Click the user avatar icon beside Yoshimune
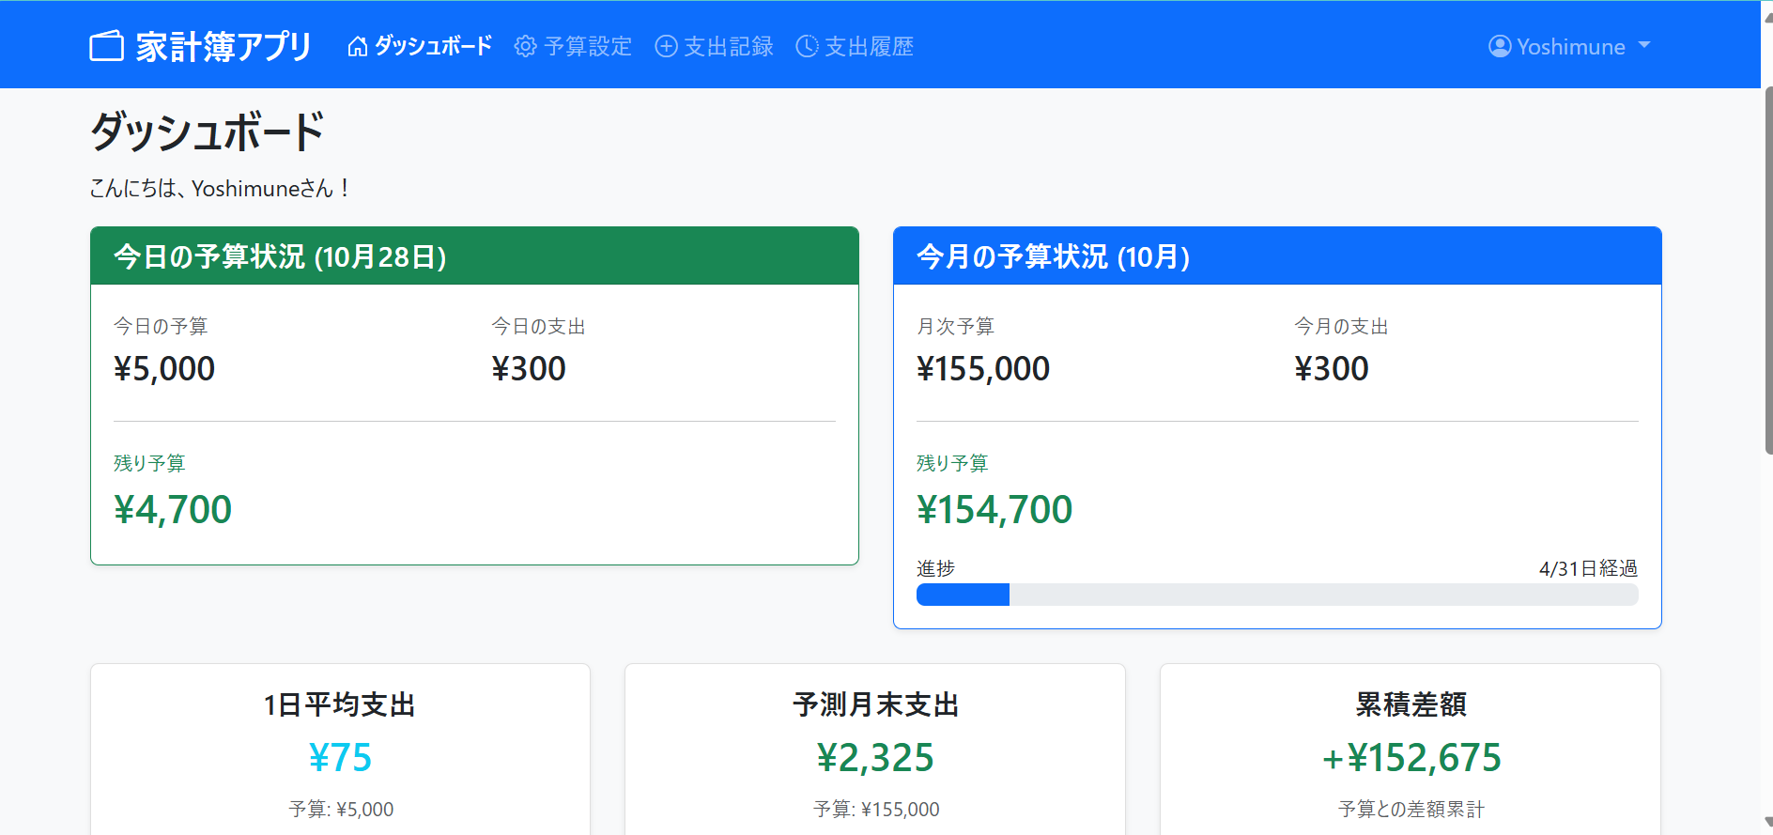The height and width of the screenshot is (835, 1773). [1500, 46]
